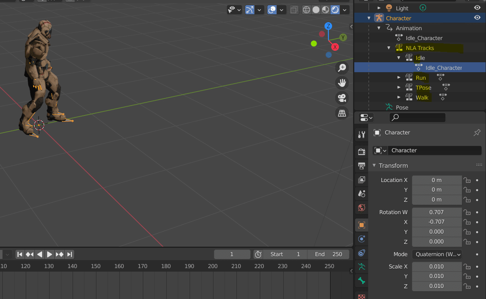Open the viewport visibility and selectability icon

pos(232,10)
